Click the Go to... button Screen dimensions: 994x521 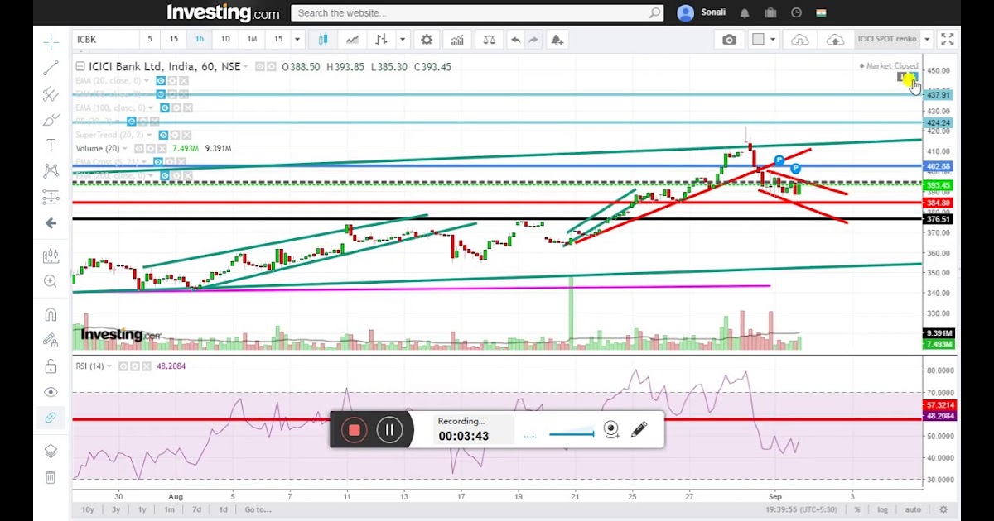[x=258, y=509]
